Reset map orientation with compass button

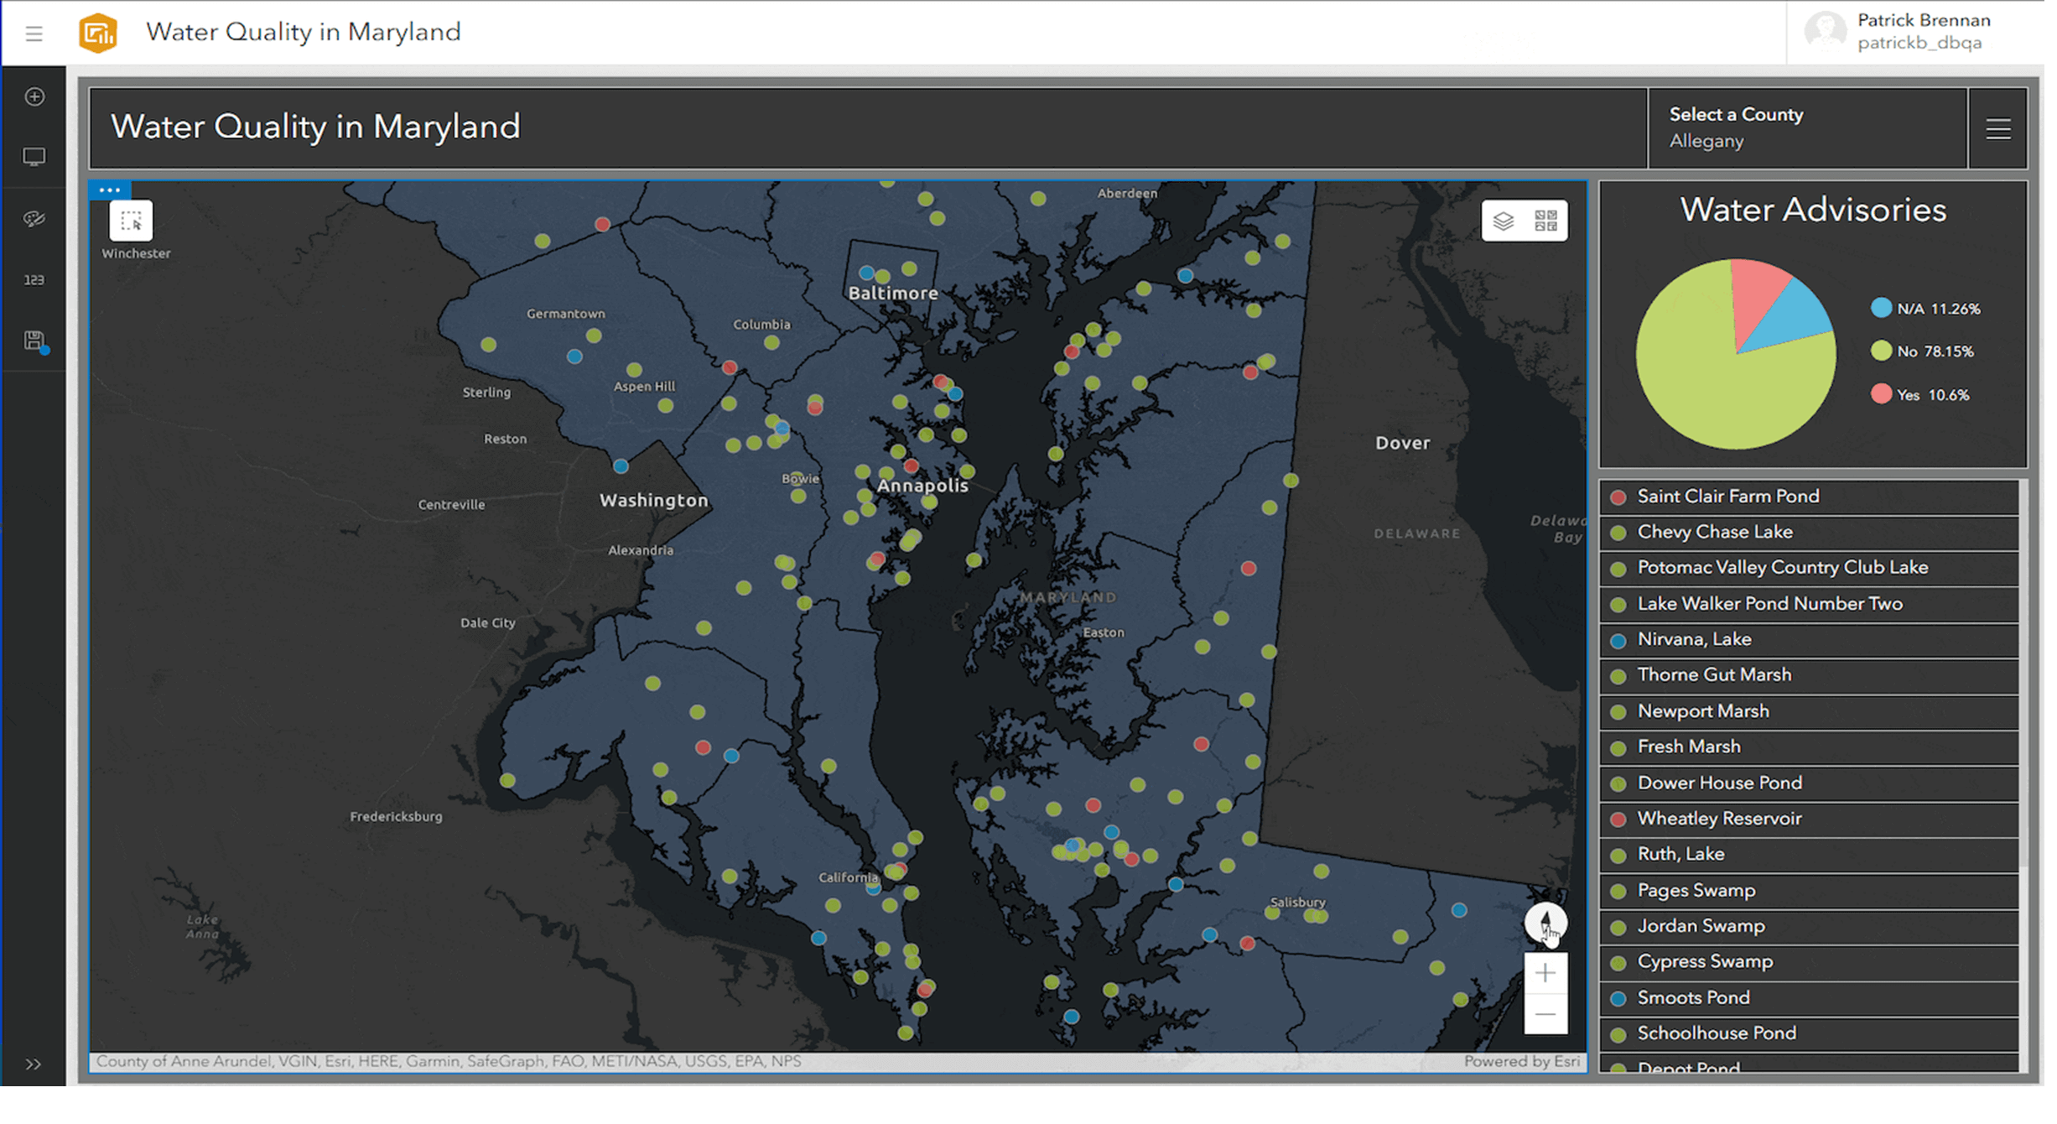click(x=1545, y=922)
